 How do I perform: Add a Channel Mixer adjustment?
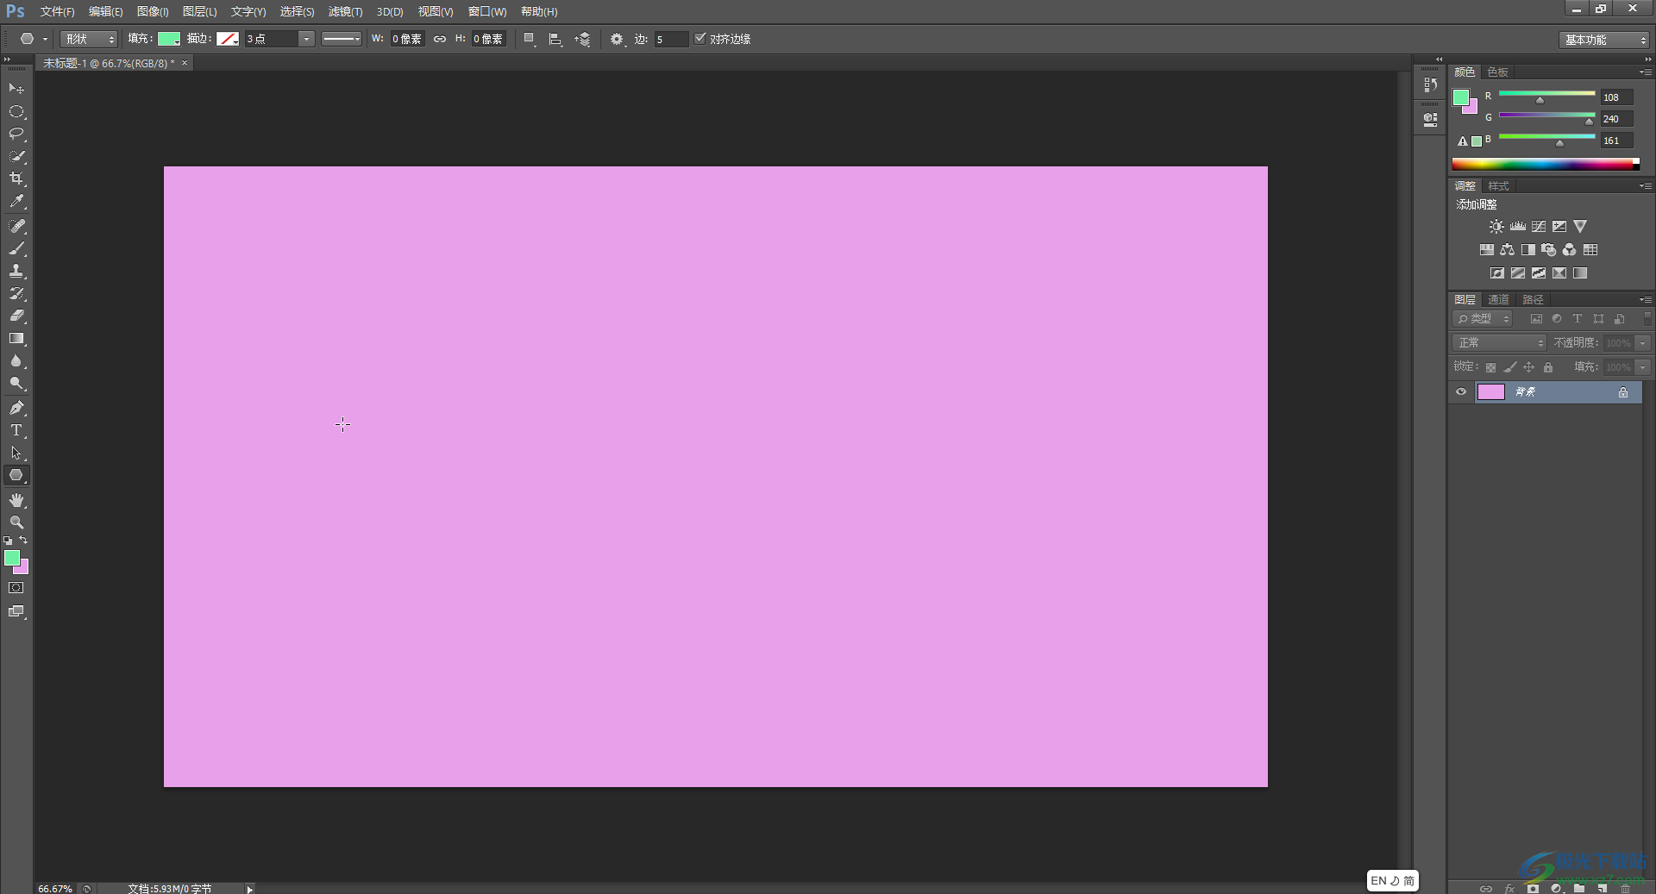coord(1569,250)
